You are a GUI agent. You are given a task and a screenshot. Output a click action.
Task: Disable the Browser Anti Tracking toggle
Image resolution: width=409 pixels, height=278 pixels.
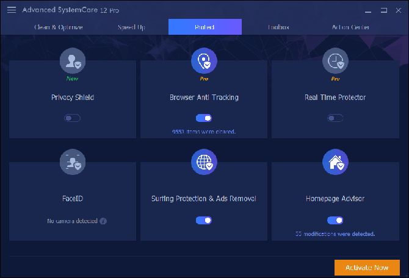(x=204, y=118)
